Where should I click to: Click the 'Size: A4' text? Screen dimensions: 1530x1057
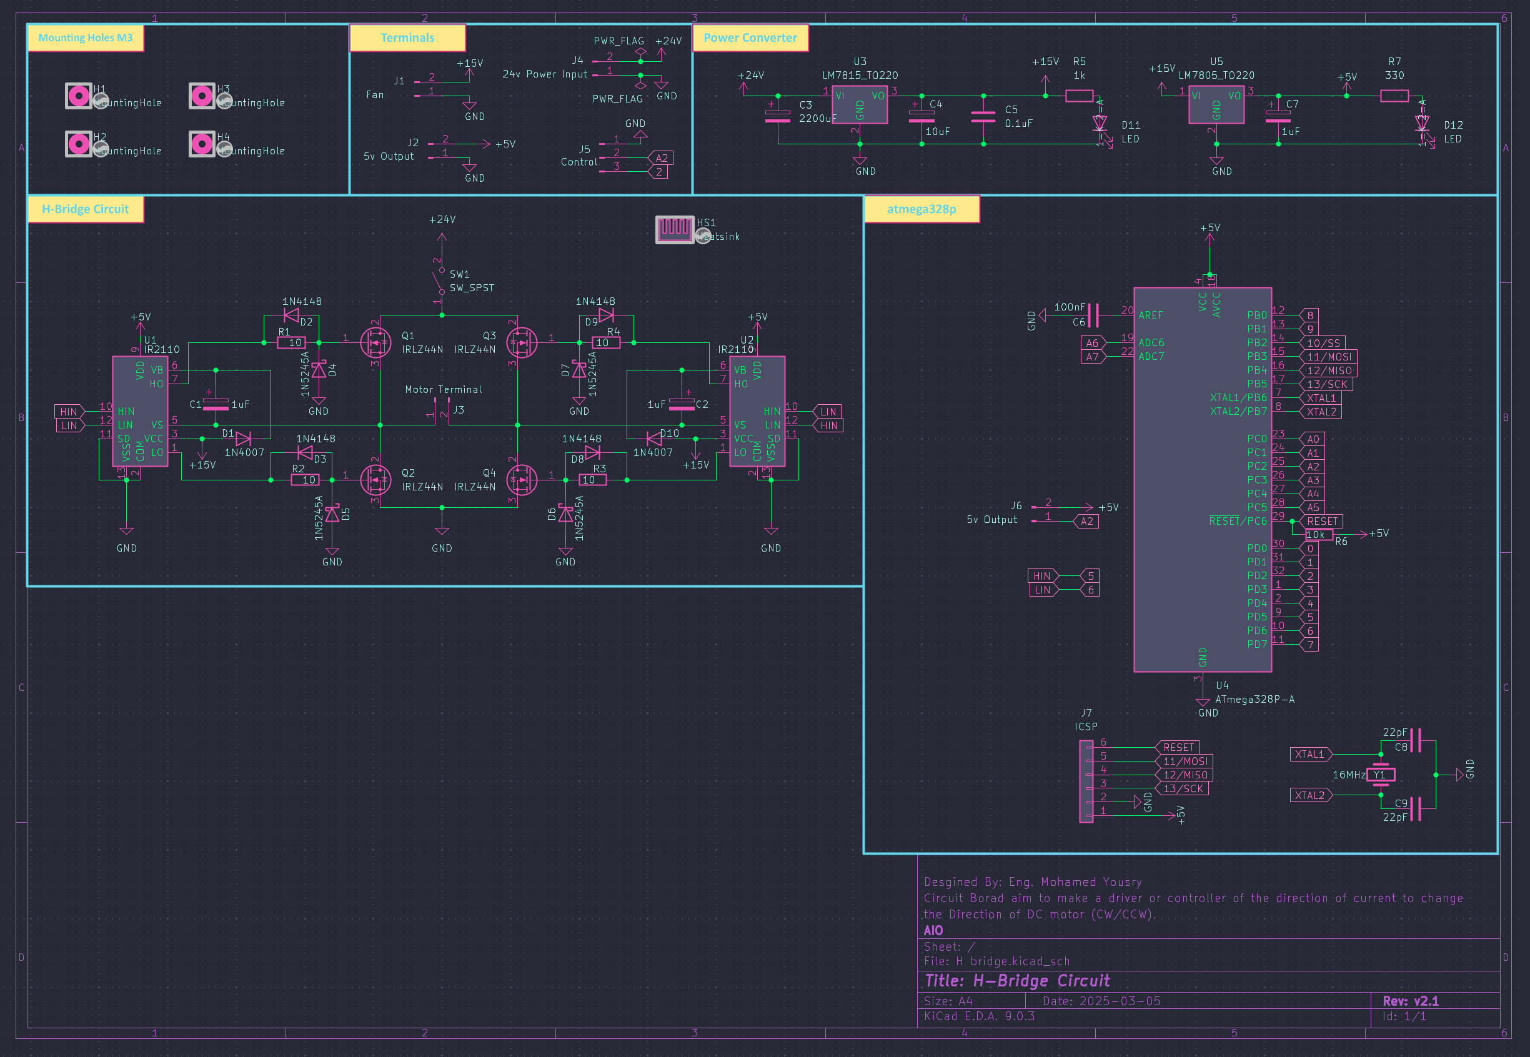[948, 1001]
